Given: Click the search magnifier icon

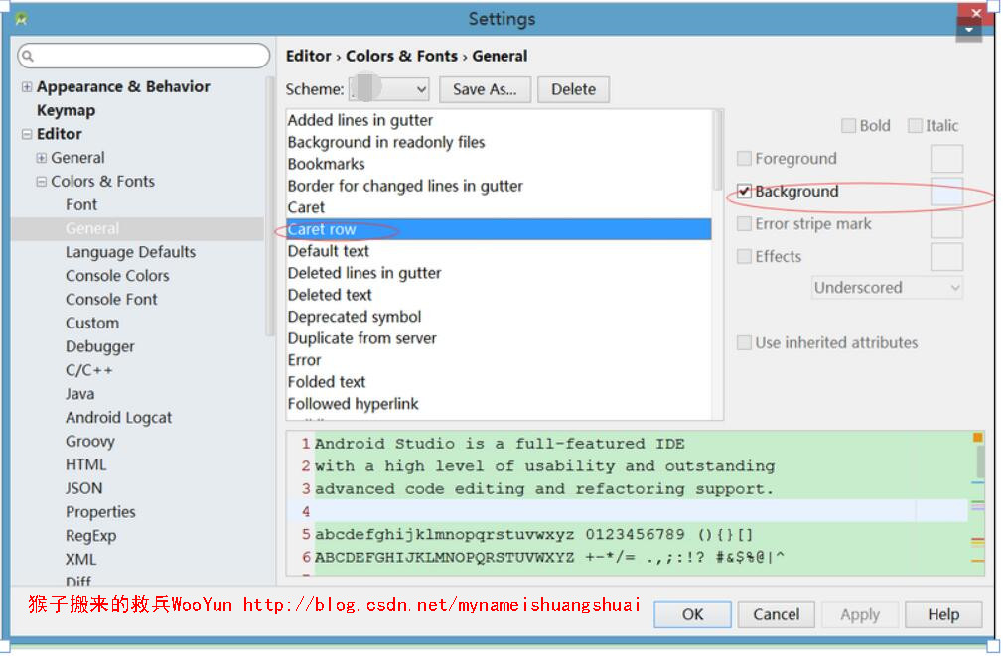Looking at the screenshot, I should (x=28, y=56).
